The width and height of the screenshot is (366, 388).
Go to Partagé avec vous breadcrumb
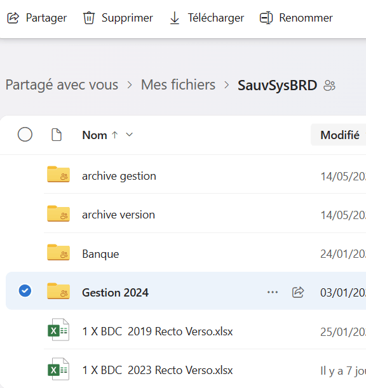[62, 85]
